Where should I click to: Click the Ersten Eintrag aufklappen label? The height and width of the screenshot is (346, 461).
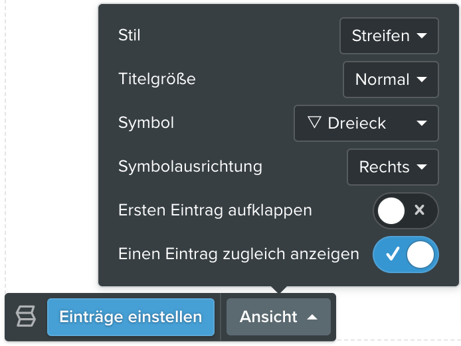215,210
